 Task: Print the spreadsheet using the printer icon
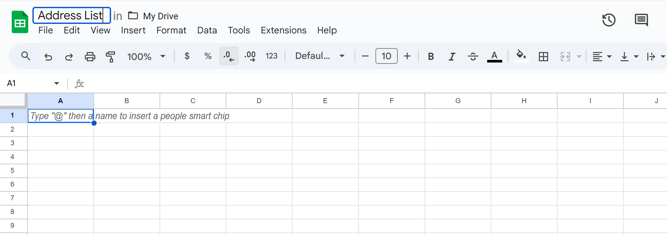[90, 57]
